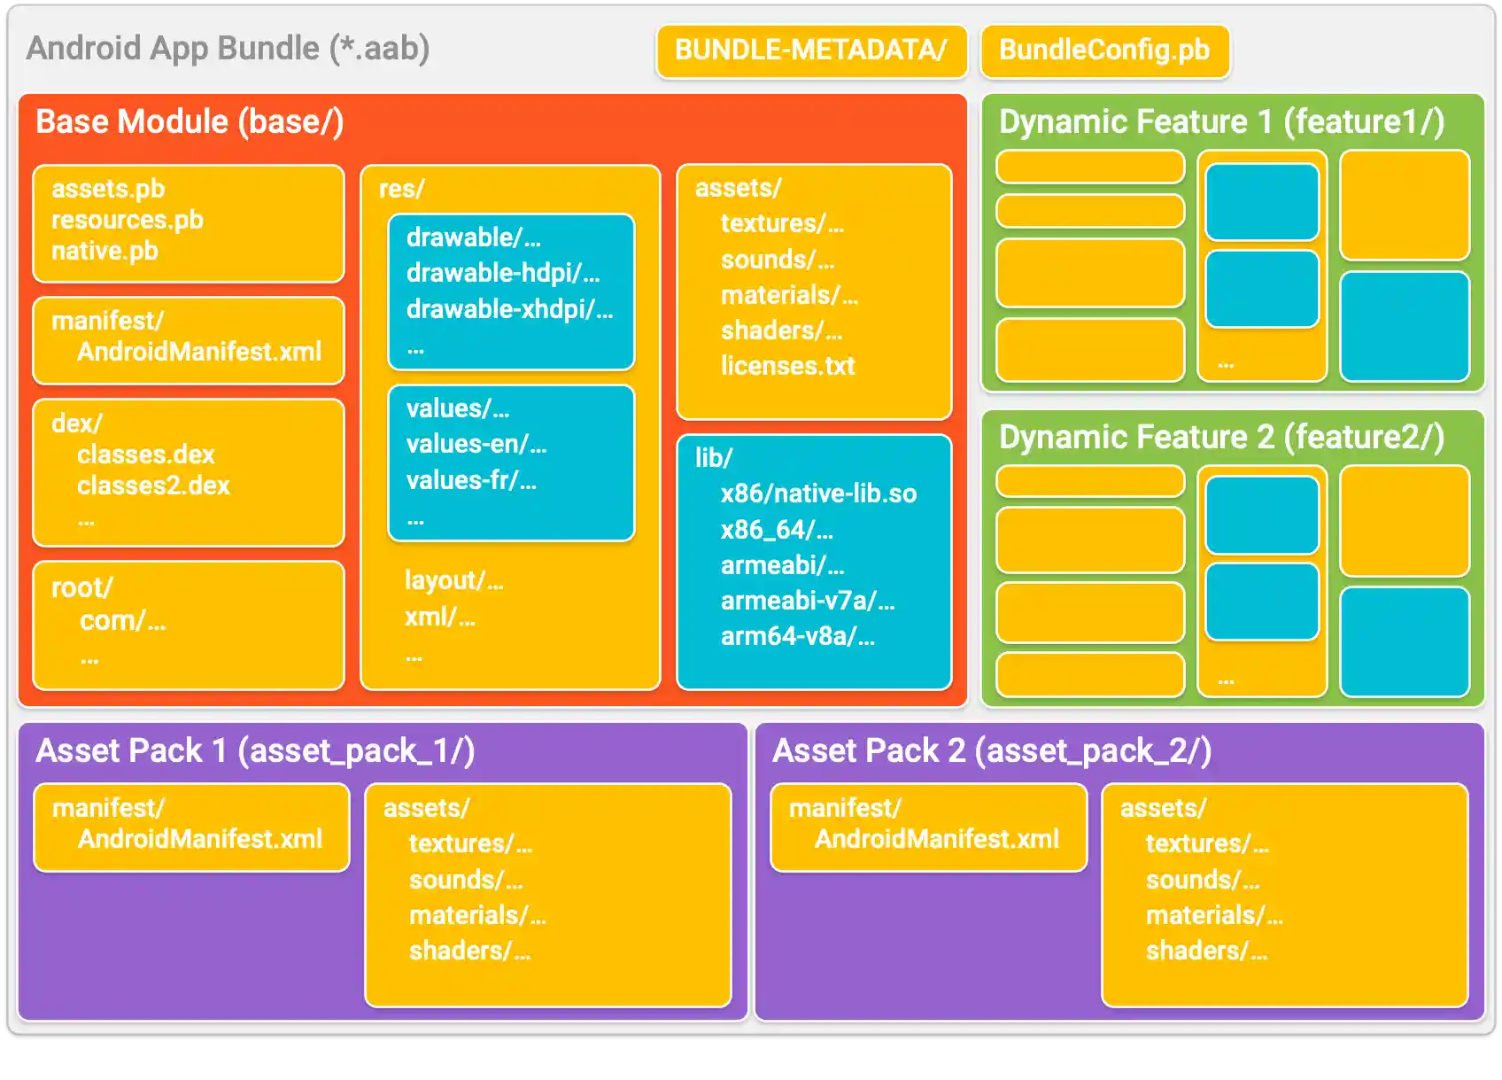Click the Base Module (base/) header
The image size is (1502, 1080).
pyautogui.click(x=189, y=121)
